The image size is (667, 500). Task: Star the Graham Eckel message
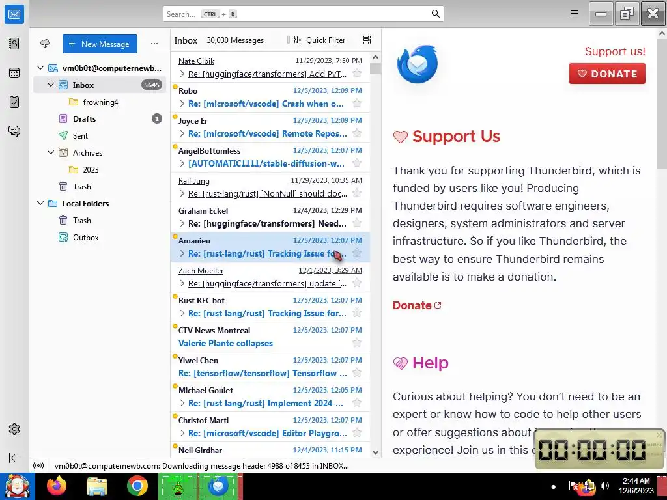357,223
